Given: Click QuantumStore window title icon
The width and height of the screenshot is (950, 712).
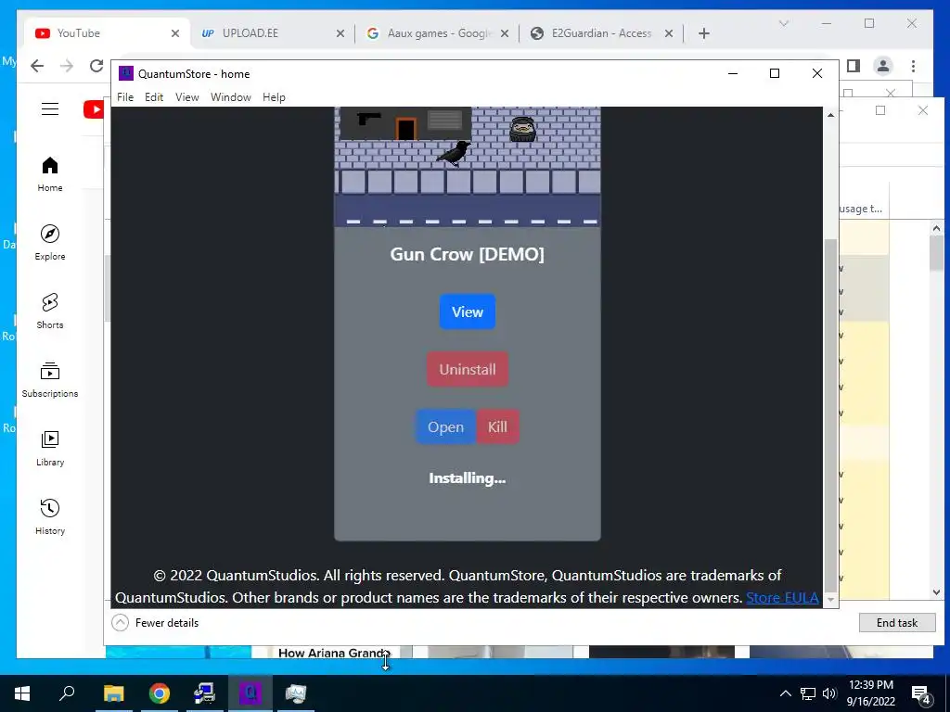Looking at the screenshot, I should coord(125,74).
